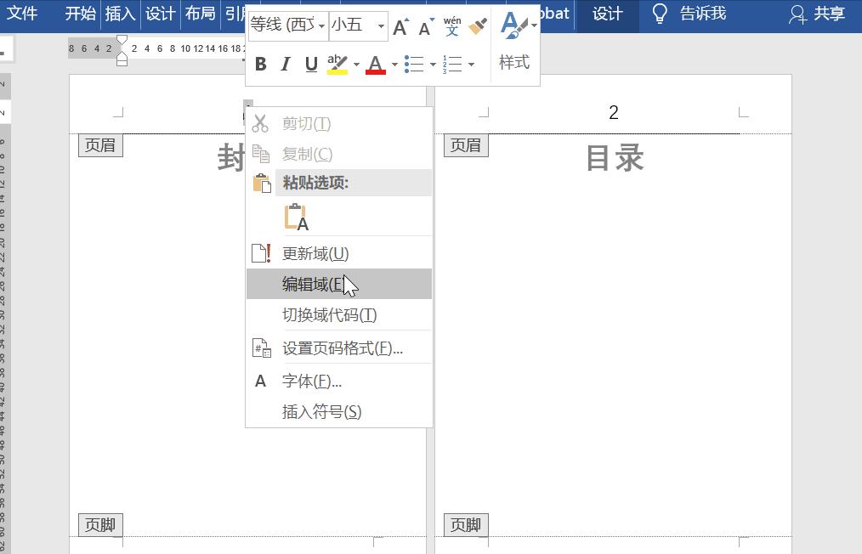
Task: Apply a bulleted list from the mini toolbar
Action: click(416, 64)
